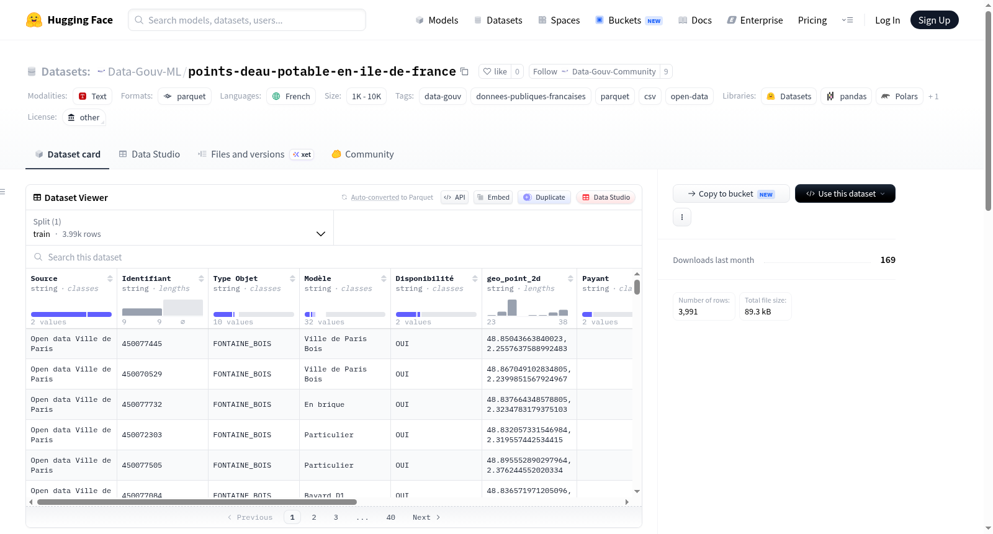Open the Pricing page
Image resolution: width=993 pixels, height=534 pixels.
(812, 20)
